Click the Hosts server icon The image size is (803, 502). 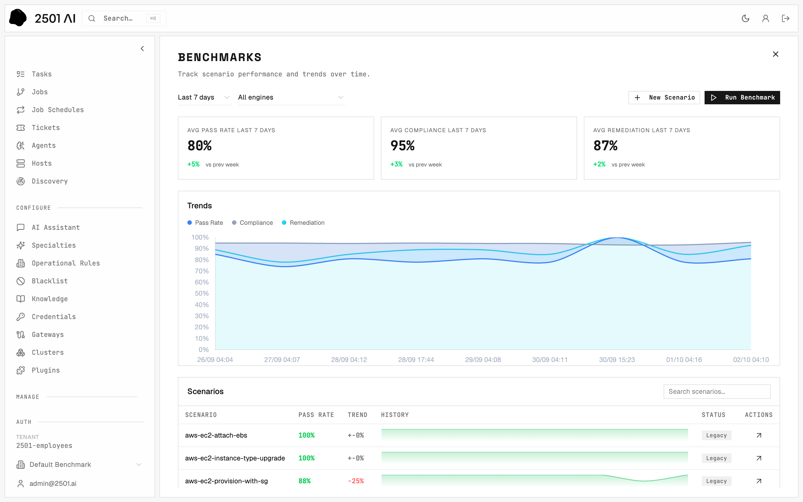(21, 163)
